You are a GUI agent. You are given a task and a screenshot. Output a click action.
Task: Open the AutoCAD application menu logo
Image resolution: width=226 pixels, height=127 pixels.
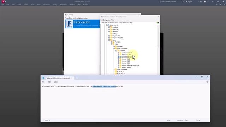[x=3, y=1]
